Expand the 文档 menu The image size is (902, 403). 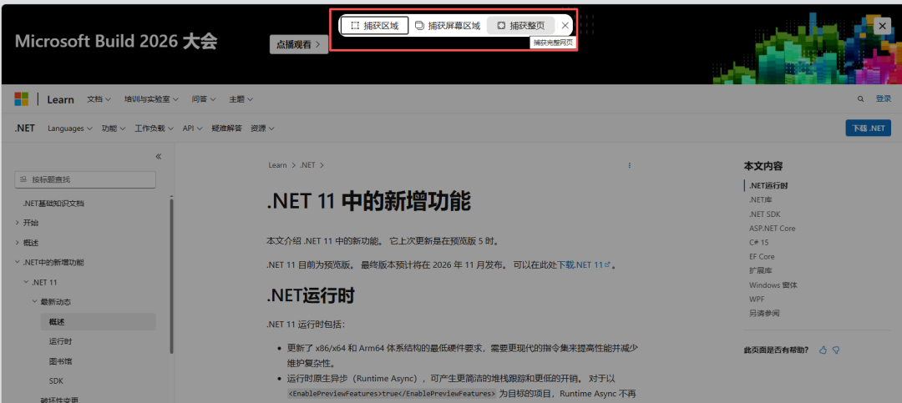tap(99, 99)
